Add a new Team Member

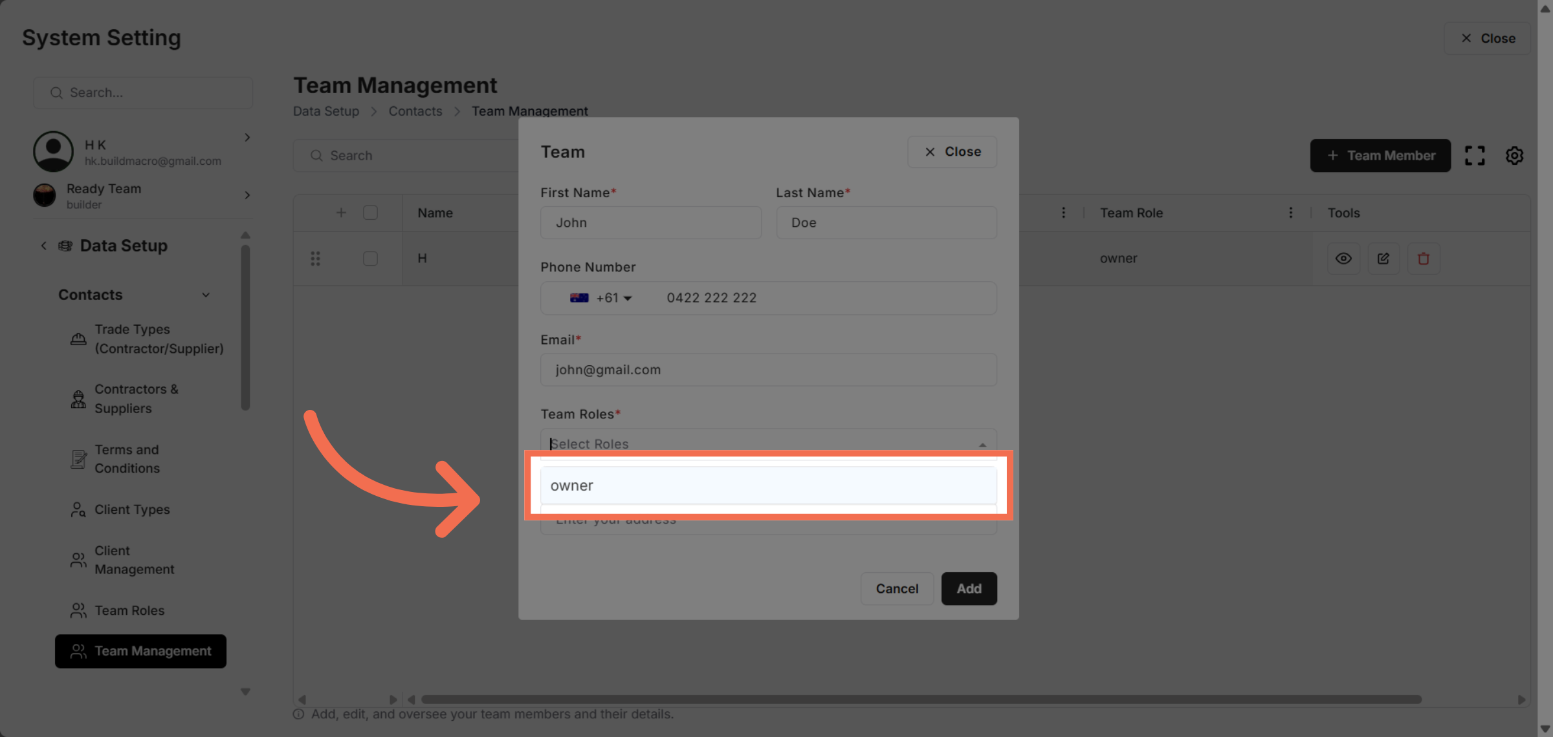1380,155
